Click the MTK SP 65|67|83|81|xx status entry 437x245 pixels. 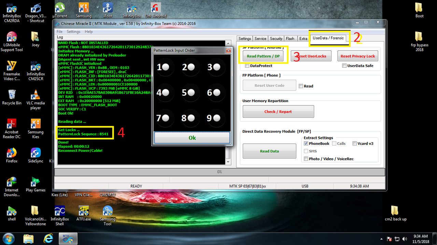[248, 186]
